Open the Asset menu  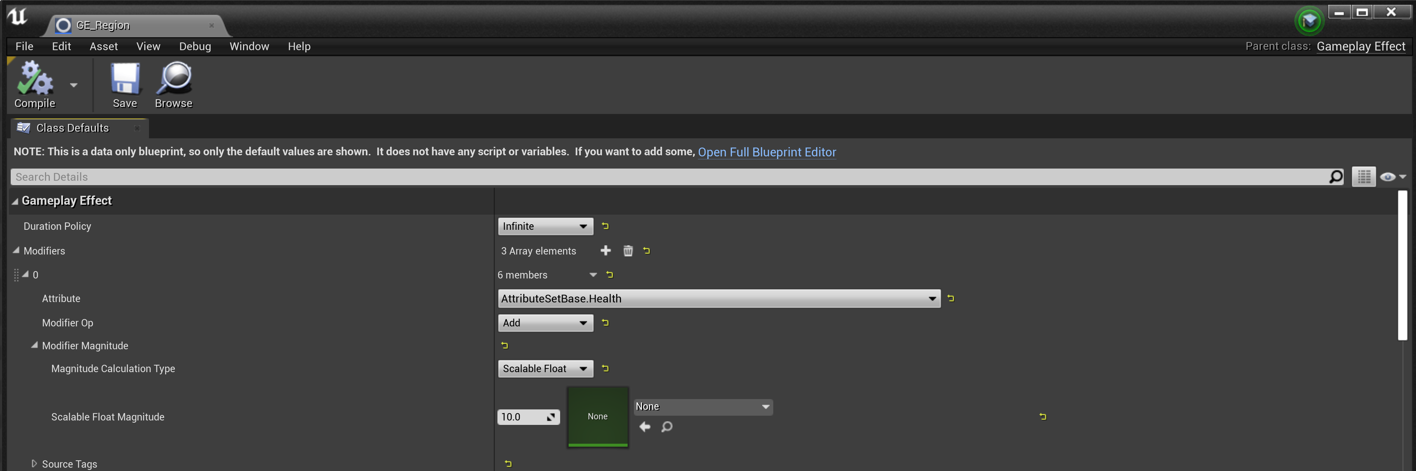coord(103,46)
